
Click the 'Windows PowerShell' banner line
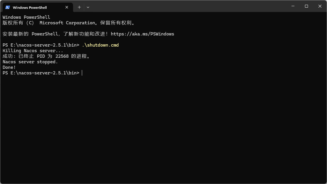[x=26, y=17]
